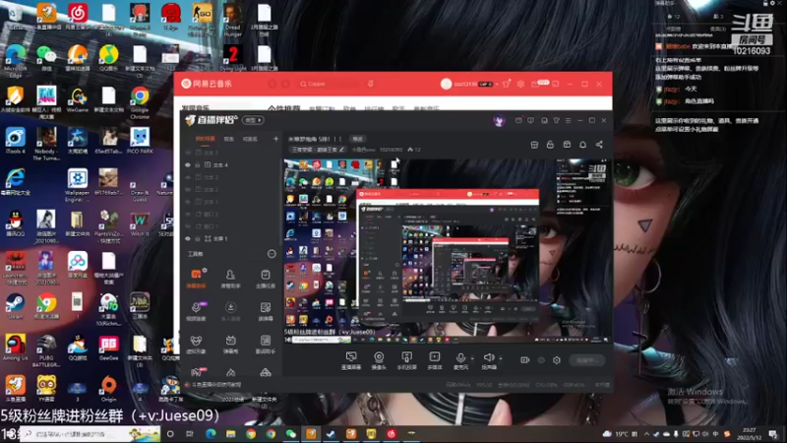This screenshot has width=787, height=443.
Task: Toggle visibility eye of 窗口 2 layer
Action: point(188,214)
